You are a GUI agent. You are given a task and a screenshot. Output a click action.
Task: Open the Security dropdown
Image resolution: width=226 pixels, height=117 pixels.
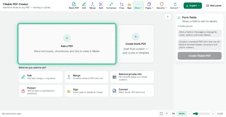(162, 6)
